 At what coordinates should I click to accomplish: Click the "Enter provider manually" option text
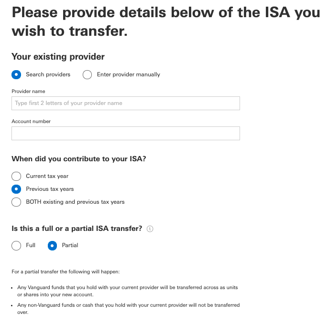[x=128, y=74]
